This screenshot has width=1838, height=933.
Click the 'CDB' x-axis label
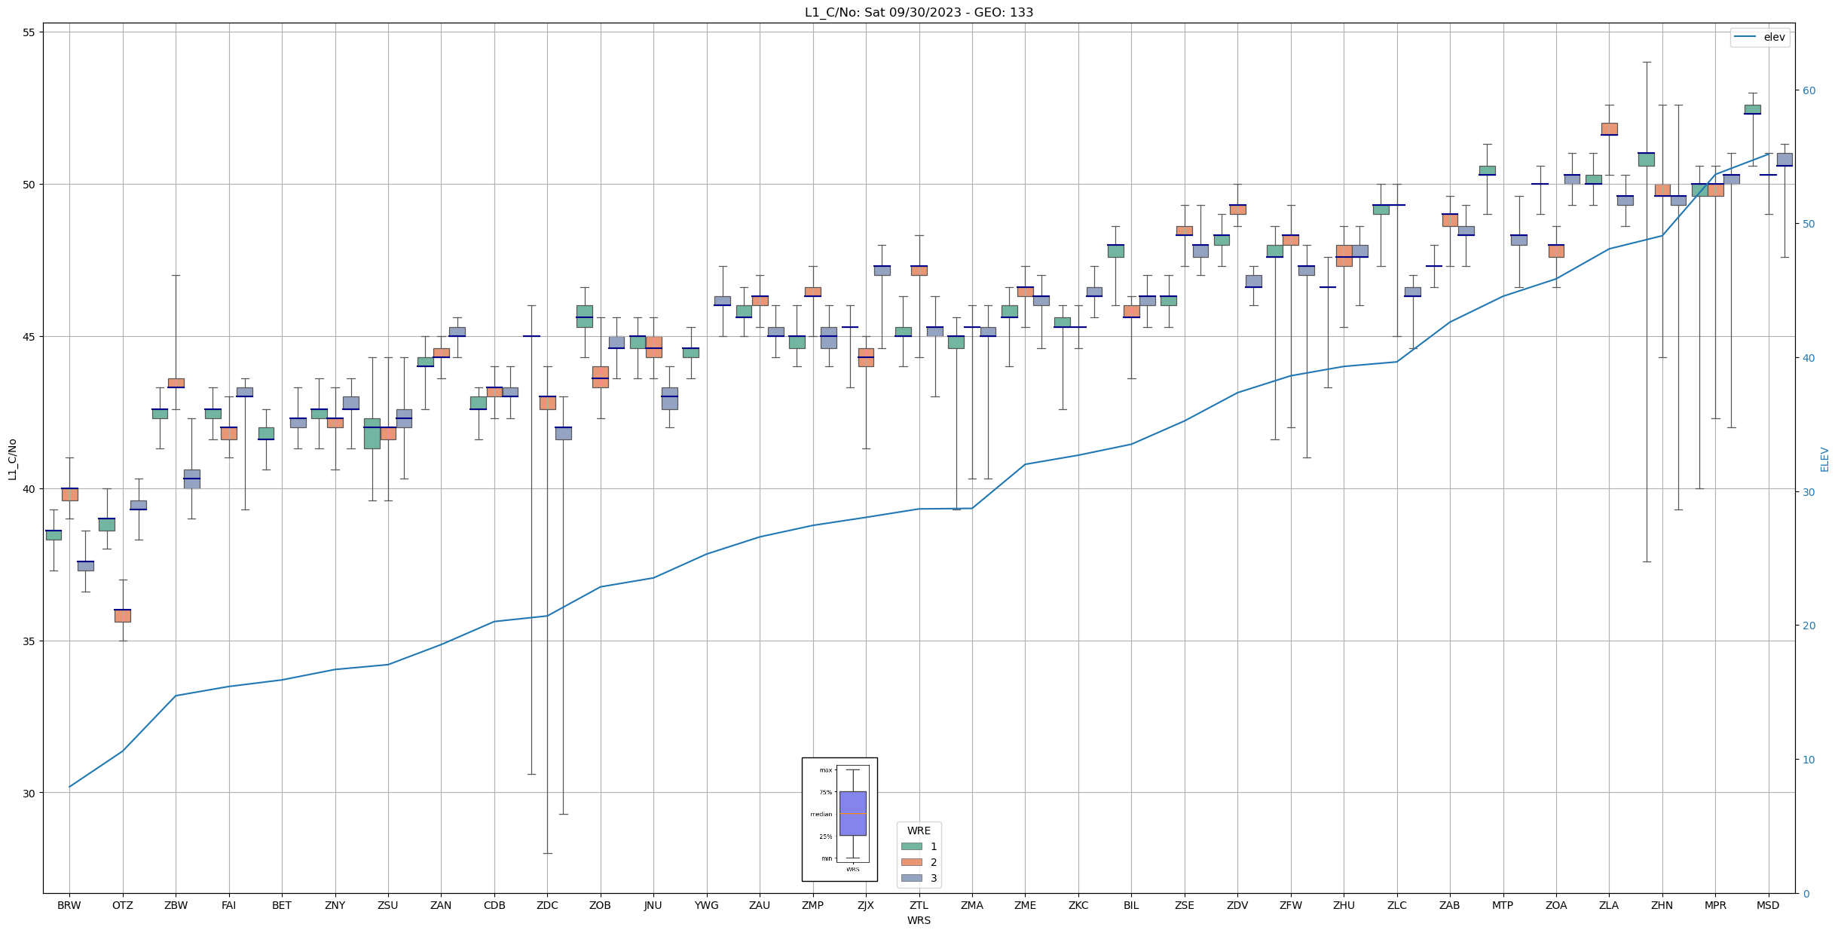(494, 905)
